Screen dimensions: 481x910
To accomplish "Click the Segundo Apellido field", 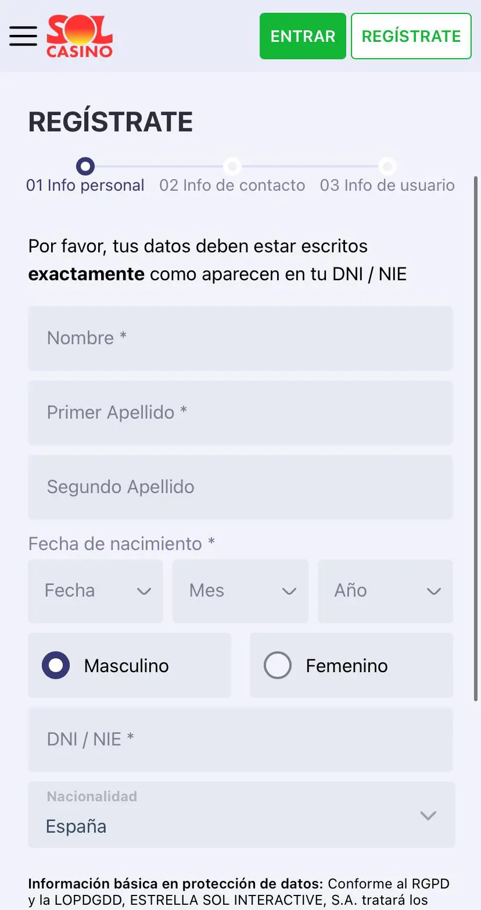I will coord(240,487).
